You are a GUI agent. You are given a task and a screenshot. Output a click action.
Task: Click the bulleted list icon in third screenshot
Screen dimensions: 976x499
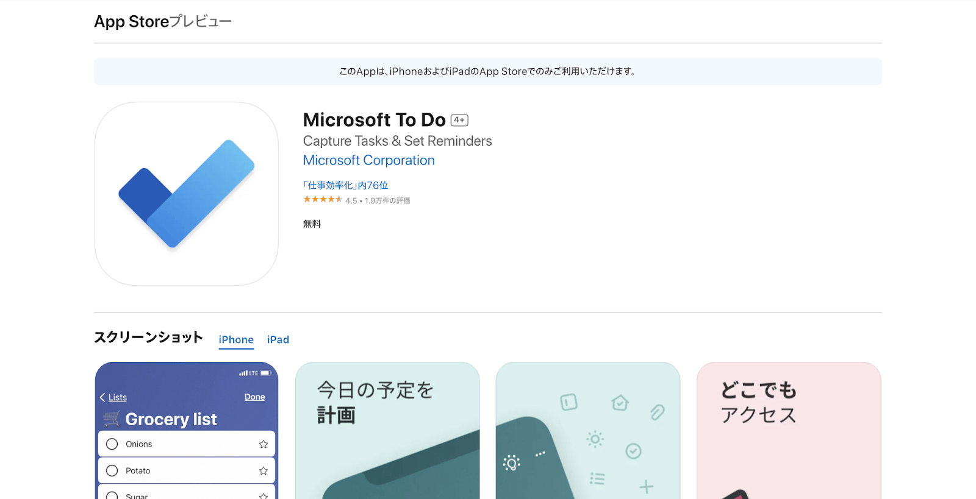597,479
